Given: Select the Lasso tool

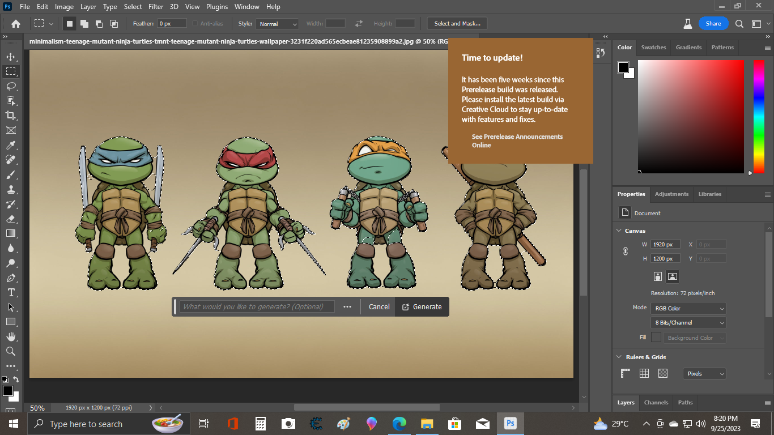Looking at the screenshot, I should pyautogui.click(x=11, y=86).
